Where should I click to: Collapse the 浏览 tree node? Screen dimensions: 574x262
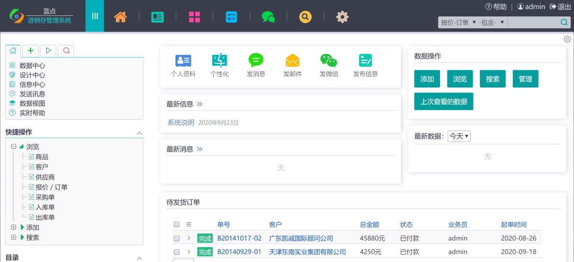(x=13, y=146)
